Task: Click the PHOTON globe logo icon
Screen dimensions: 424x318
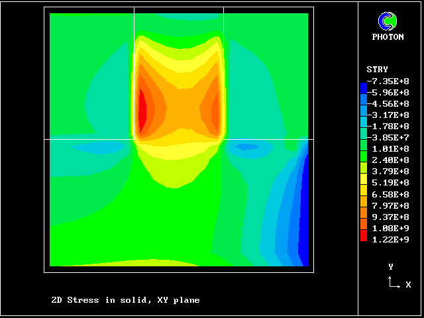Action: pos(388,21)
